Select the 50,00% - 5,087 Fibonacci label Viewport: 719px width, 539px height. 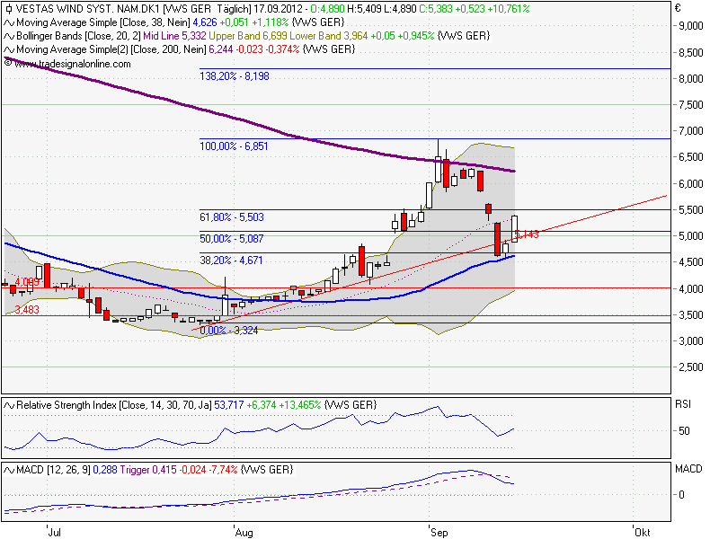tap(232, 238)
